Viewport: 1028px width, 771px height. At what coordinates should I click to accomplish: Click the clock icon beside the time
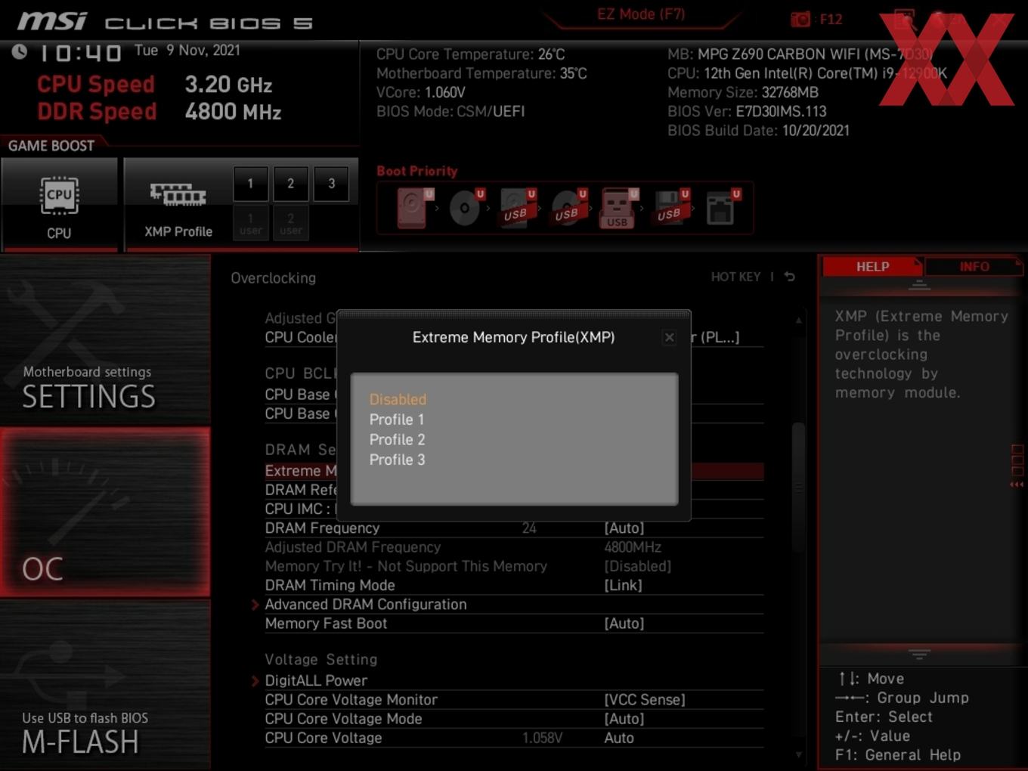pos(19,51)
